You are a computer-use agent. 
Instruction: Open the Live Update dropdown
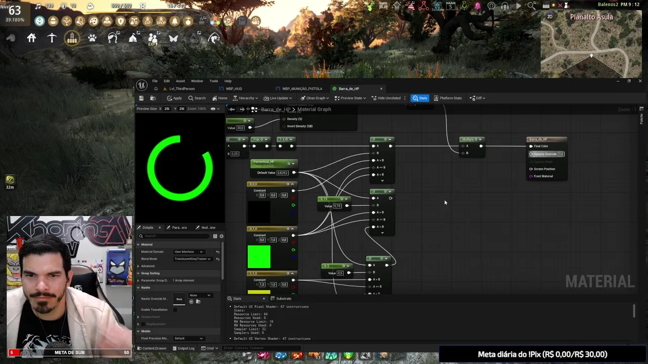(278, 98)
